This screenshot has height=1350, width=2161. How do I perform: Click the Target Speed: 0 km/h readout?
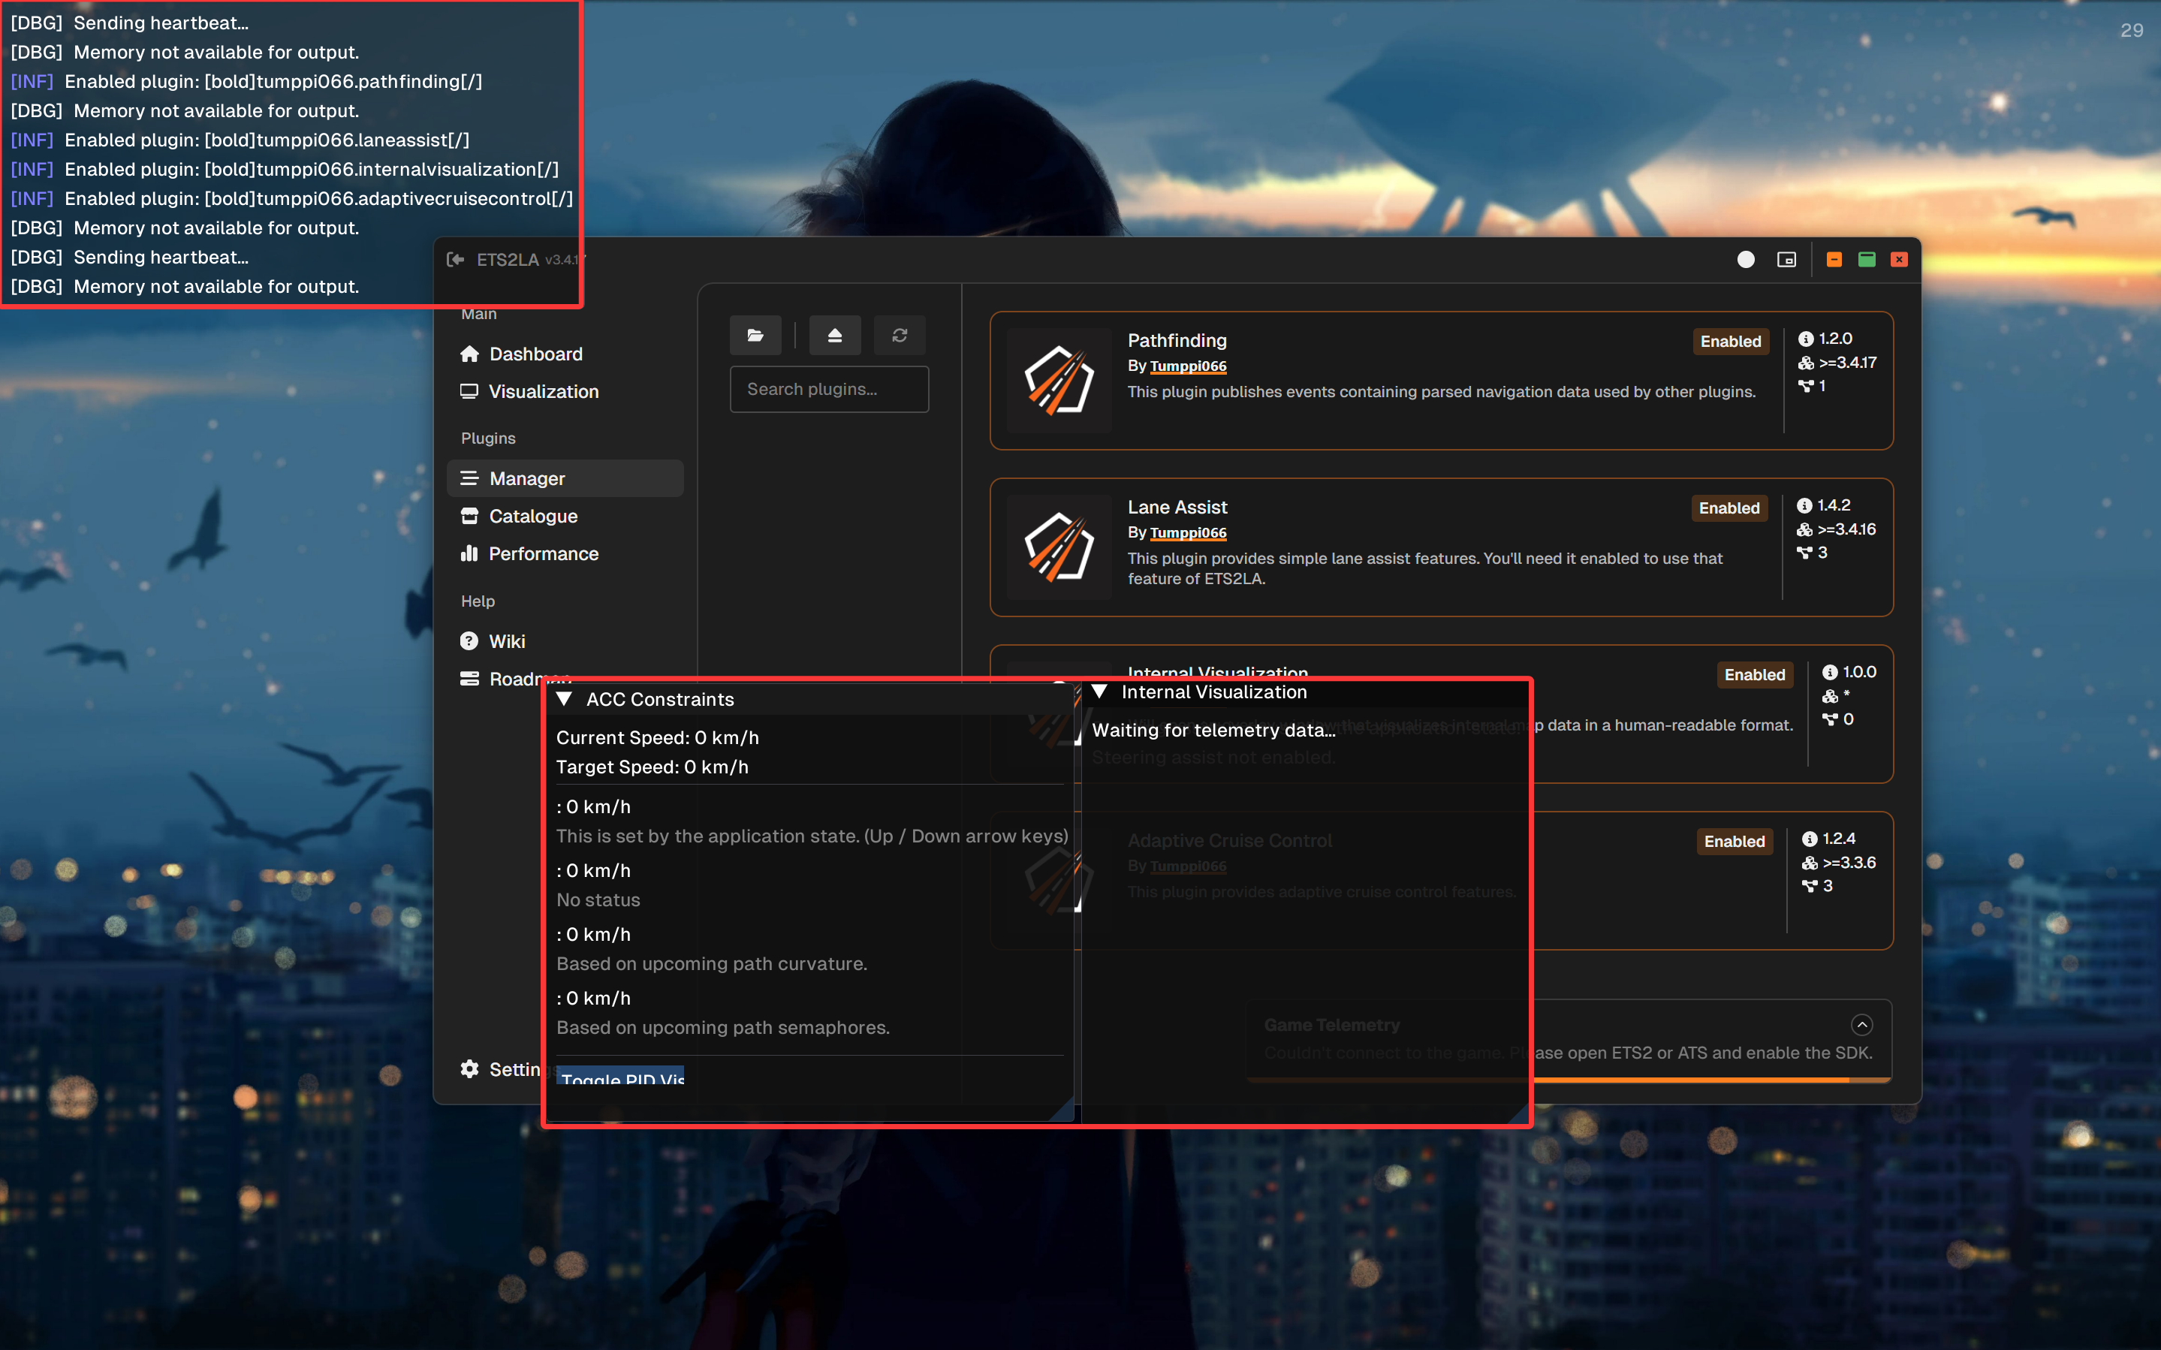[653, 767]
